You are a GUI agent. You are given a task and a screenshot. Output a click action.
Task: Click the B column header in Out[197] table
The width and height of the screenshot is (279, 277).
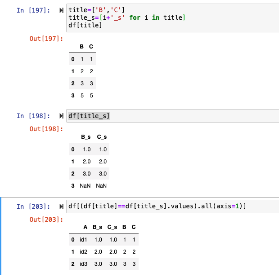click(81, 47)
